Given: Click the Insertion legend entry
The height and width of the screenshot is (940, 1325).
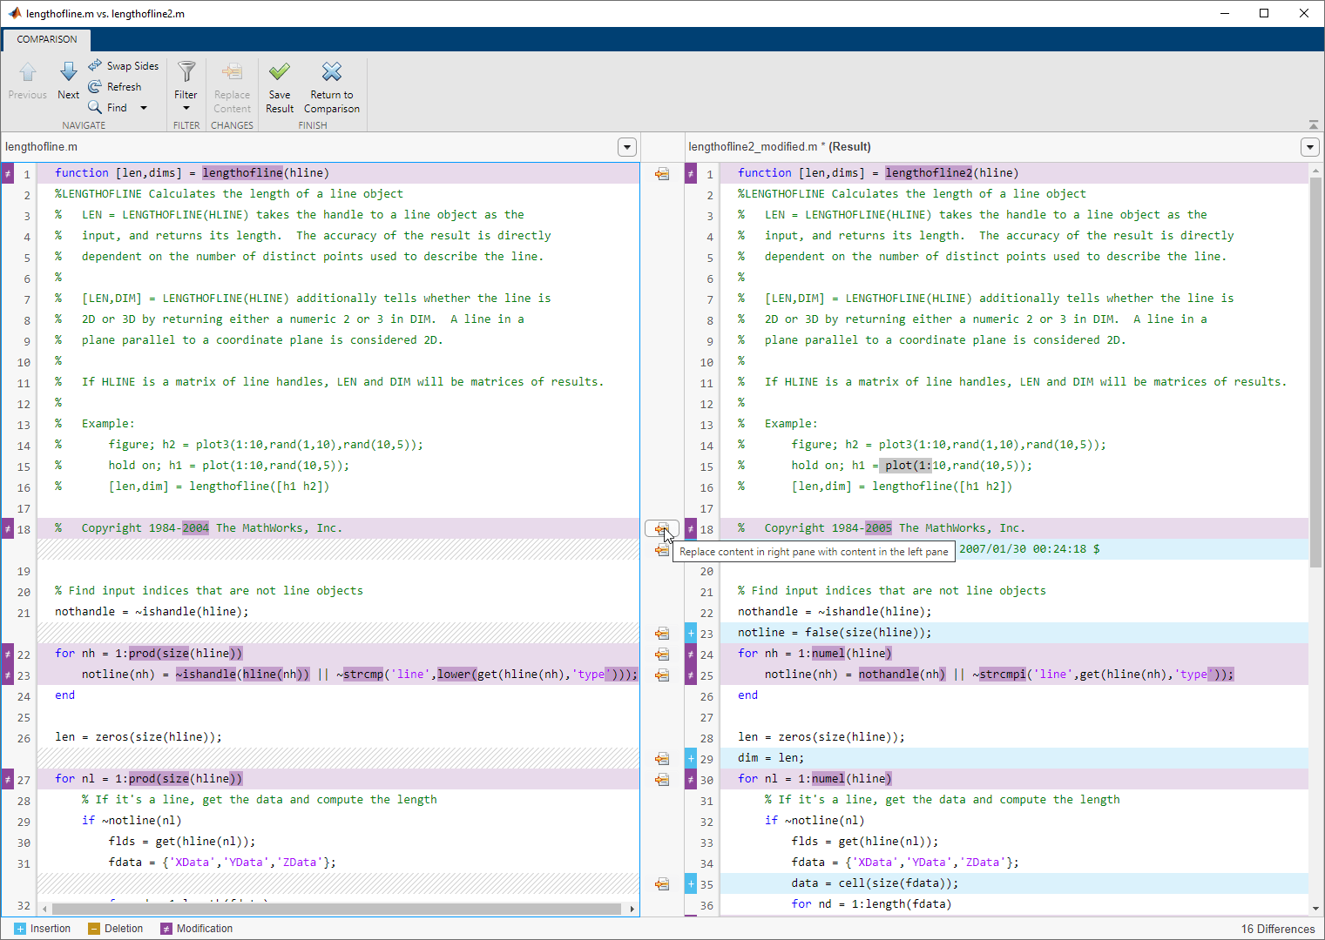Looking at the screenshot, I should (x=43, y=929).
